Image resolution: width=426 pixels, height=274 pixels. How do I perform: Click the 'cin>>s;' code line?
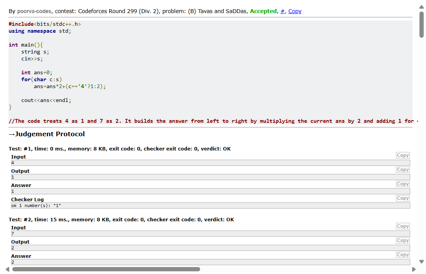click(32, 58)
